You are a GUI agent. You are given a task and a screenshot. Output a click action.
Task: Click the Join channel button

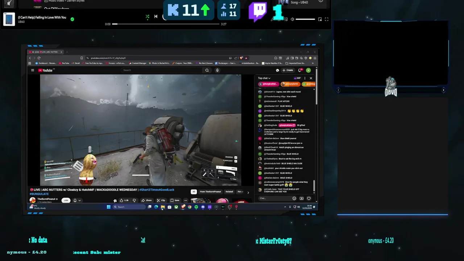tap(66, 200)
